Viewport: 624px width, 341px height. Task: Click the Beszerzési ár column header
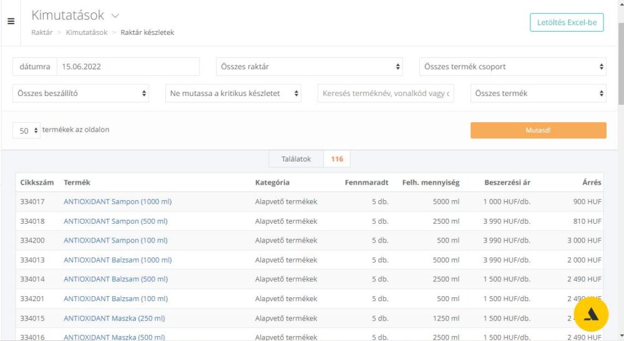pos(507,183)
